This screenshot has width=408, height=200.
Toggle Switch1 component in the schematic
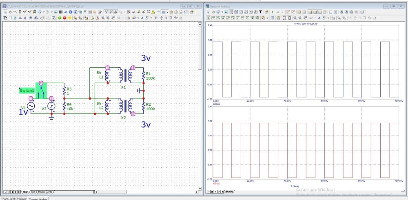[x=41, y=91]
